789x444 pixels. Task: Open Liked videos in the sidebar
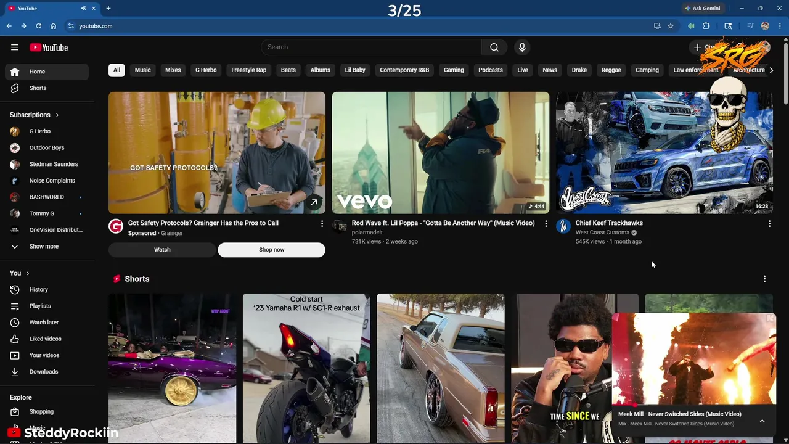tap(47, 339)
